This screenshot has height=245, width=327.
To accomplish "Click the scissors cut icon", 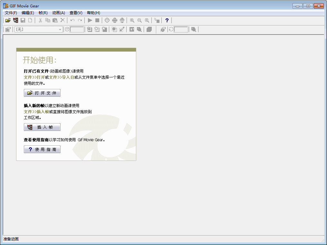I will [x=40, y=20].
